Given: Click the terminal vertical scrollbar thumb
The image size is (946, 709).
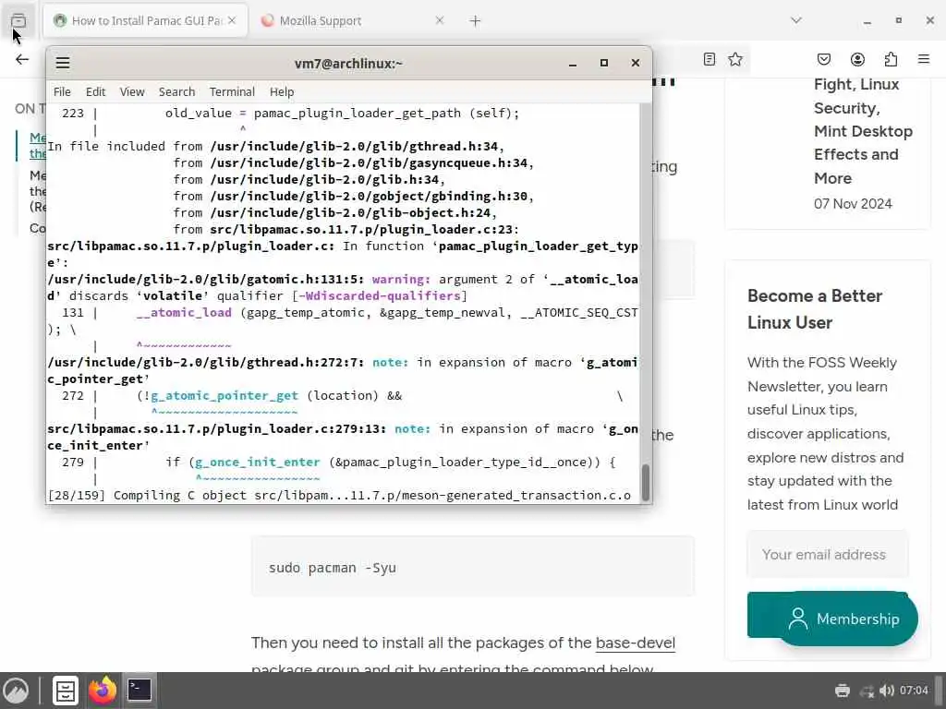Looking at the screenshot, I should pos(646,482).
